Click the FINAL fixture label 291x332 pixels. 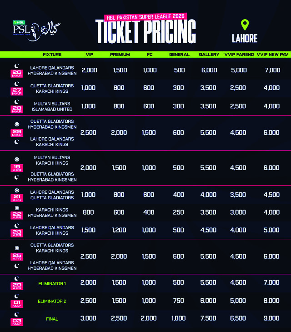point(52,319)
